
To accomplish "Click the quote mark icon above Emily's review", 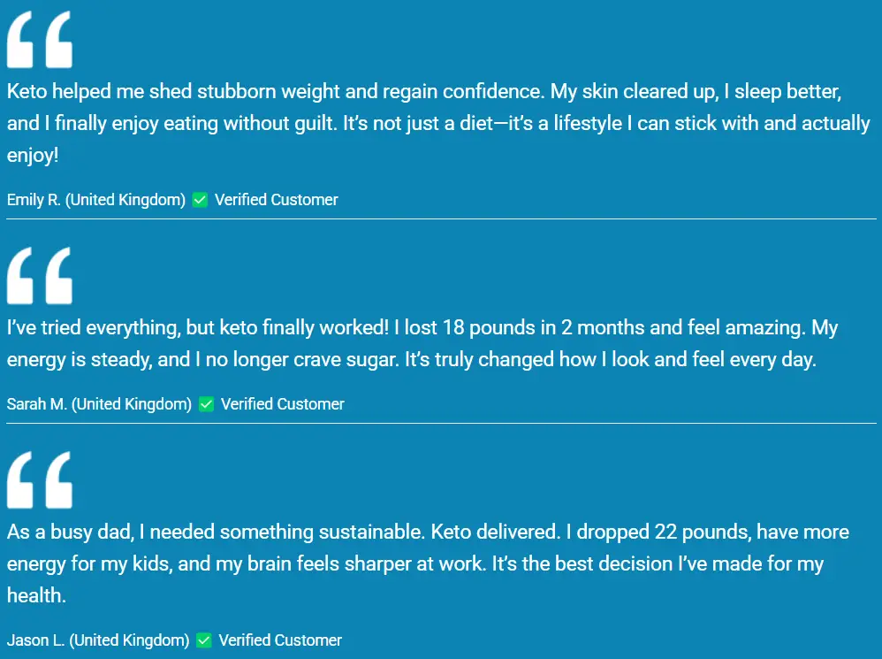I will click(x=40, y=40).
